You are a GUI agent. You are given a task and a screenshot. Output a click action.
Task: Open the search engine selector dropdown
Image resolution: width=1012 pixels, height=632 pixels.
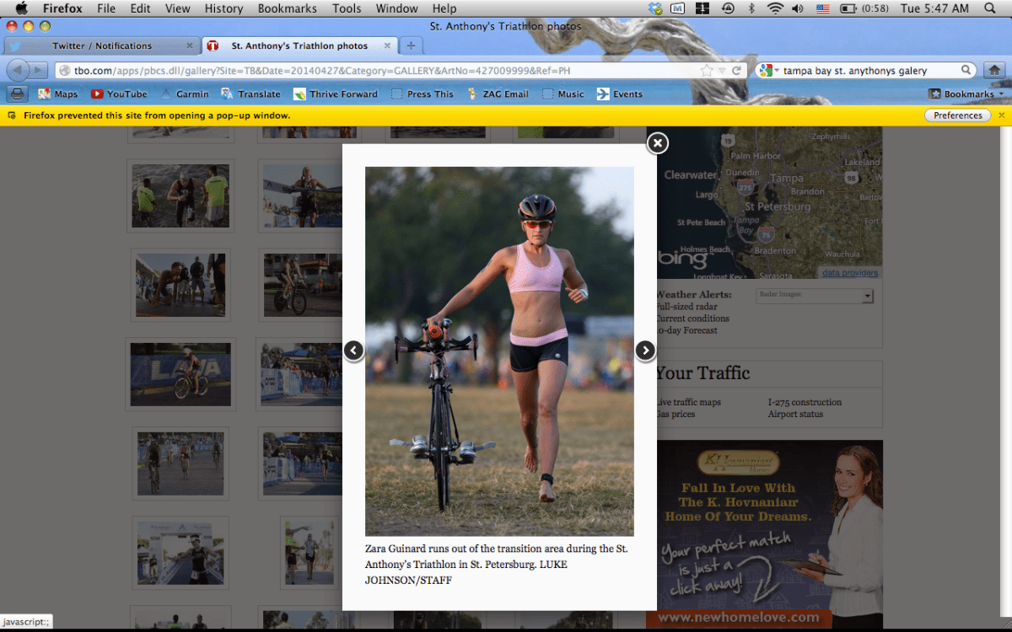pos(767,71)
